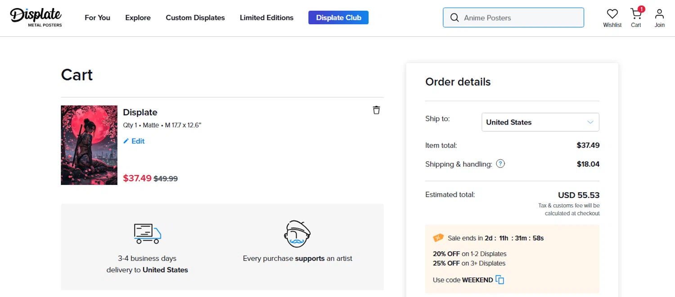Open the Explore menu

[x=138, y=18]
